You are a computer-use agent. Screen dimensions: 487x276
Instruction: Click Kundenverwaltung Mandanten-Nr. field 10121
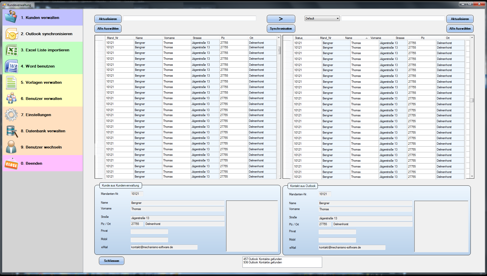click(x=137, y=194)
